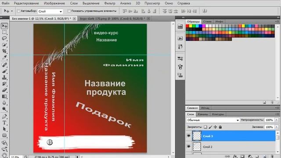281x158 pixels.
Task: Open the Brush Presets panel icon
Action: pos(180,58)
